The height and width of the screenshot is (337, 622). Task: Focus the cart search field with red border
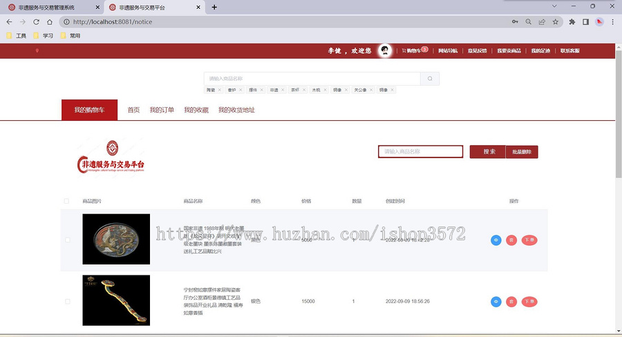point(420,151)
